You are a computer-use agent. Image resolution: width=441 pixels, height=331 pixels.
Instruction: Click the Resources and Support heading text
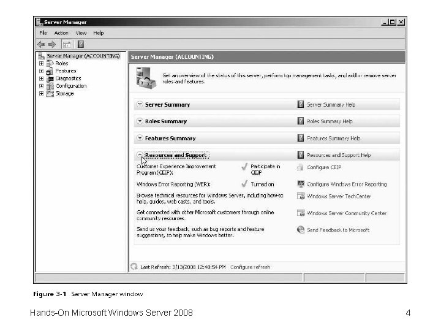coord(176,155)
